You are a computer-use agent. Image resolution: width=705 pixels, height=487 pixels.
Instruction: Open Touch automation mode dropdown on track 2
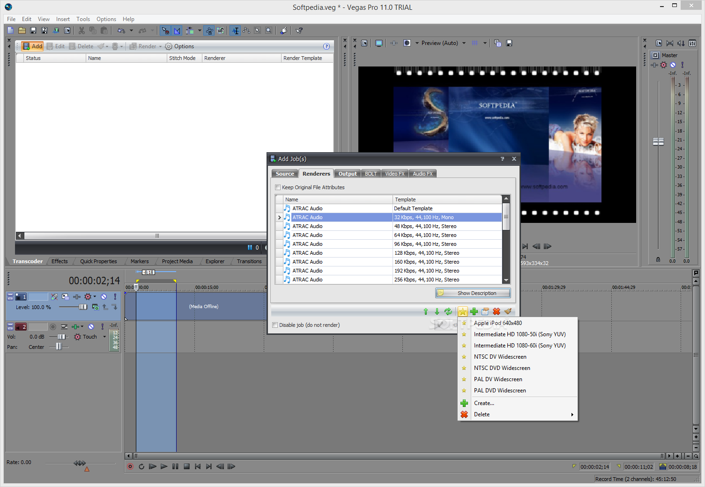[104, 337]
